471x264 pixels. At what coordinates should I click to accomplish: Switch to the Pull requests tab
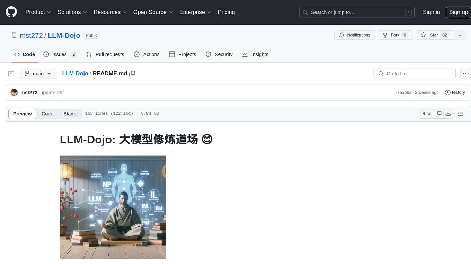(x=105, y=54)
